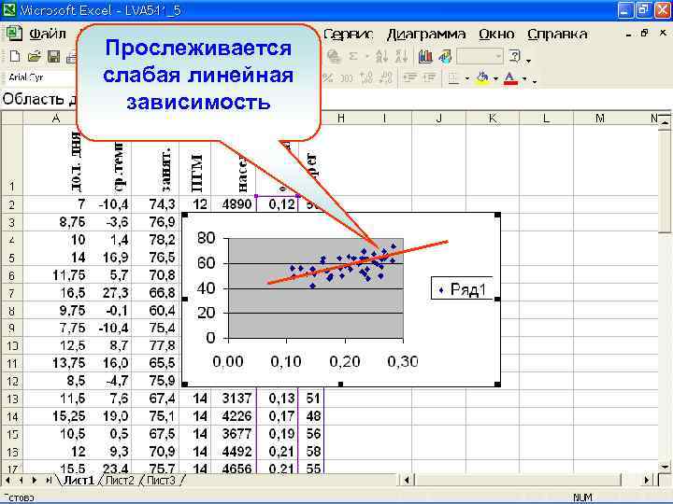Click cell with value 4890
Screen dimensions: 673x504
235,204
